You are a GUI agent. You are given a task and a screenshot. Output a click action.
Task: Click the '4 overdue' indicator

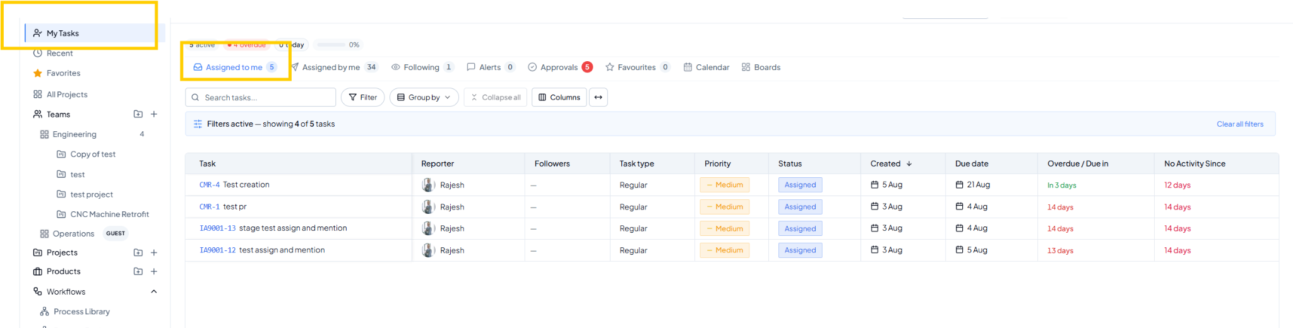point(246,45)
